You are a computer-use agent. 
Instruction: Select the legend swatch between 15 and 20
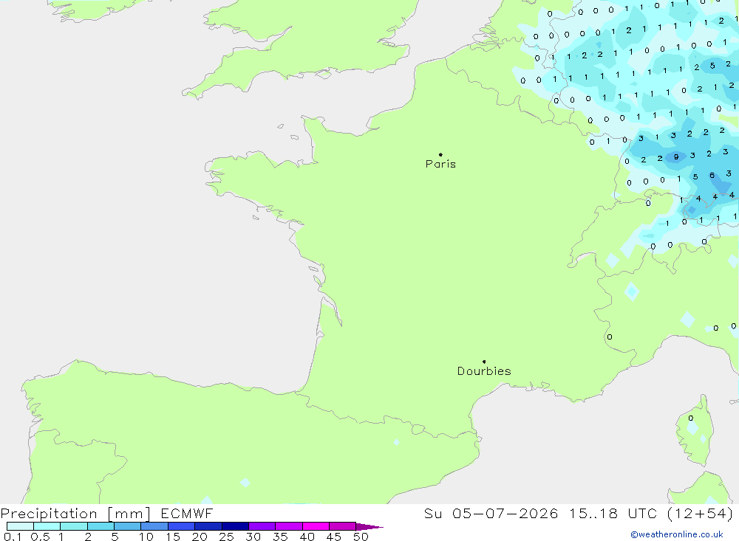pyautogui.click(x=181, y=526)
